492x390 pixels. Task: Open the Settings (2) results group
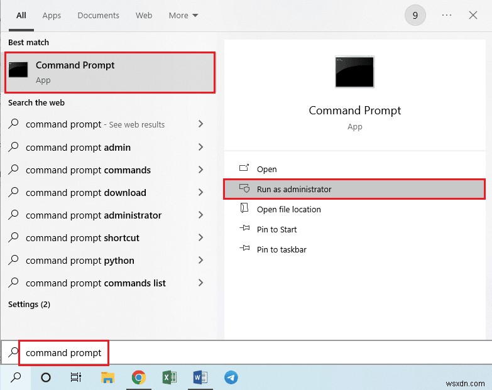[29, 305]
